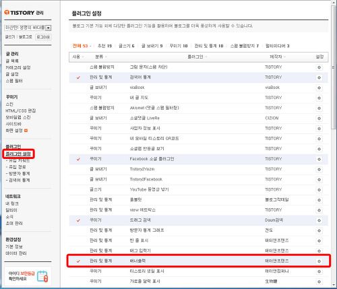The height and width of the screenshot is (289, 337).
Task: Click the 그림 문자(스팸 차단) plugin name
Action: coord(148,67)
